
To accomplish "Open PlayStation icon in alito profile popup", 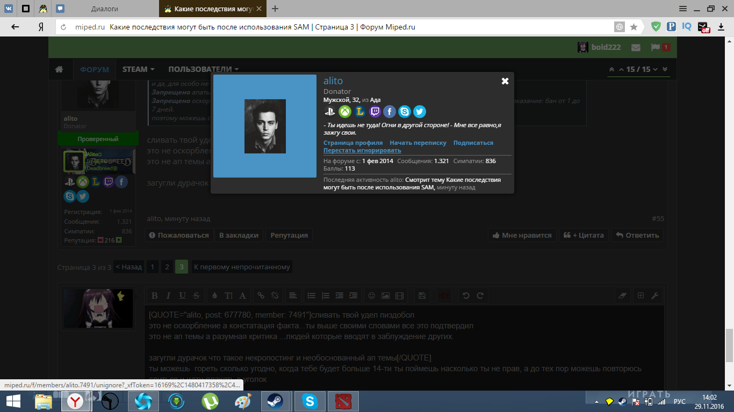I will (329, 112).
